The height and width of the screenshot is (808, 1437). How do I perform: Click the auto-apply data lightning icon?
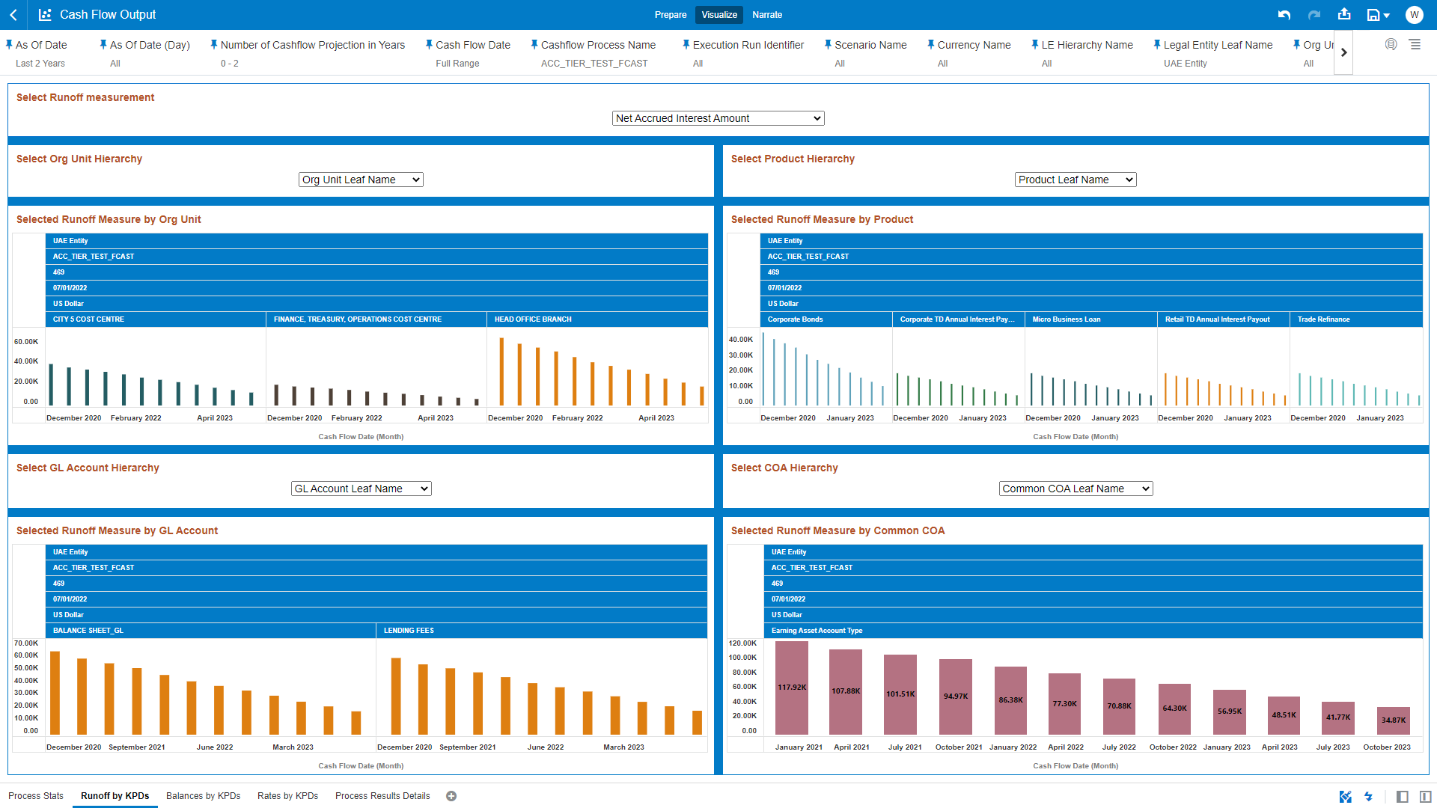1368,797
